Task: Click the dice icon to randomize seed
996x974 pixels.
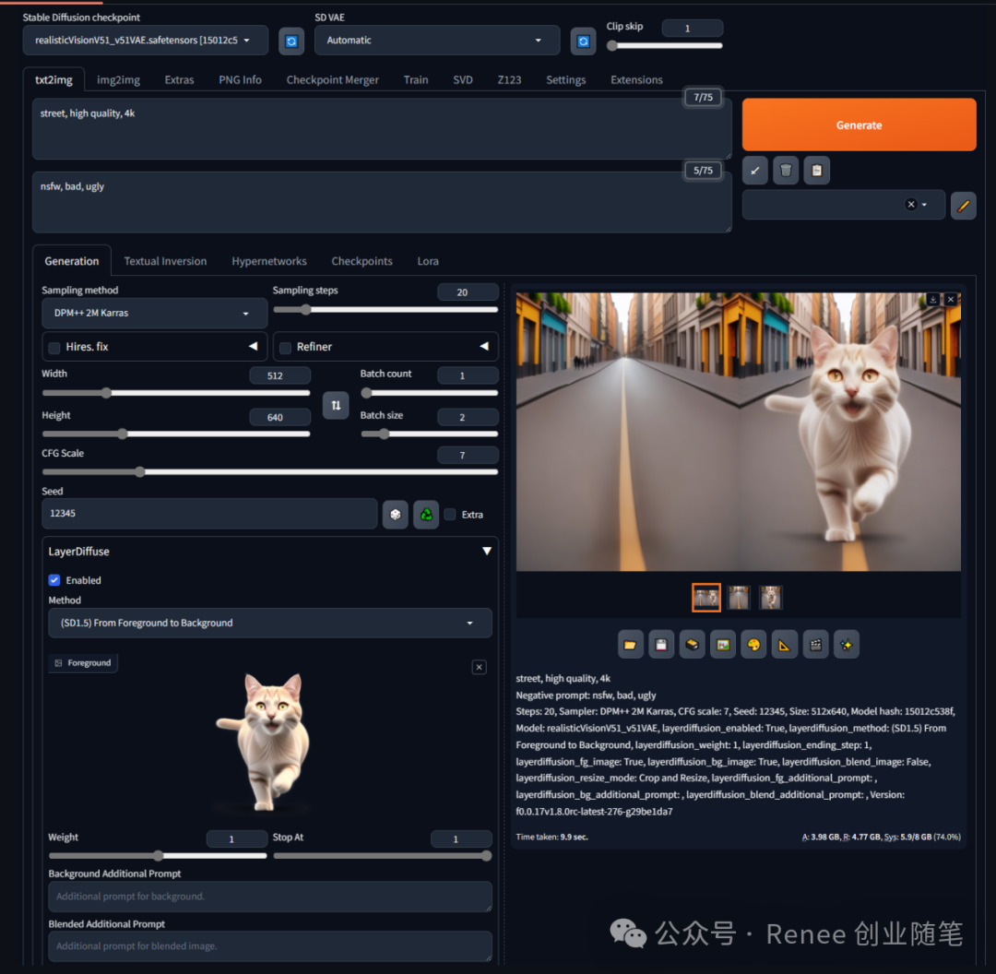Action: [x=396, y=515]
